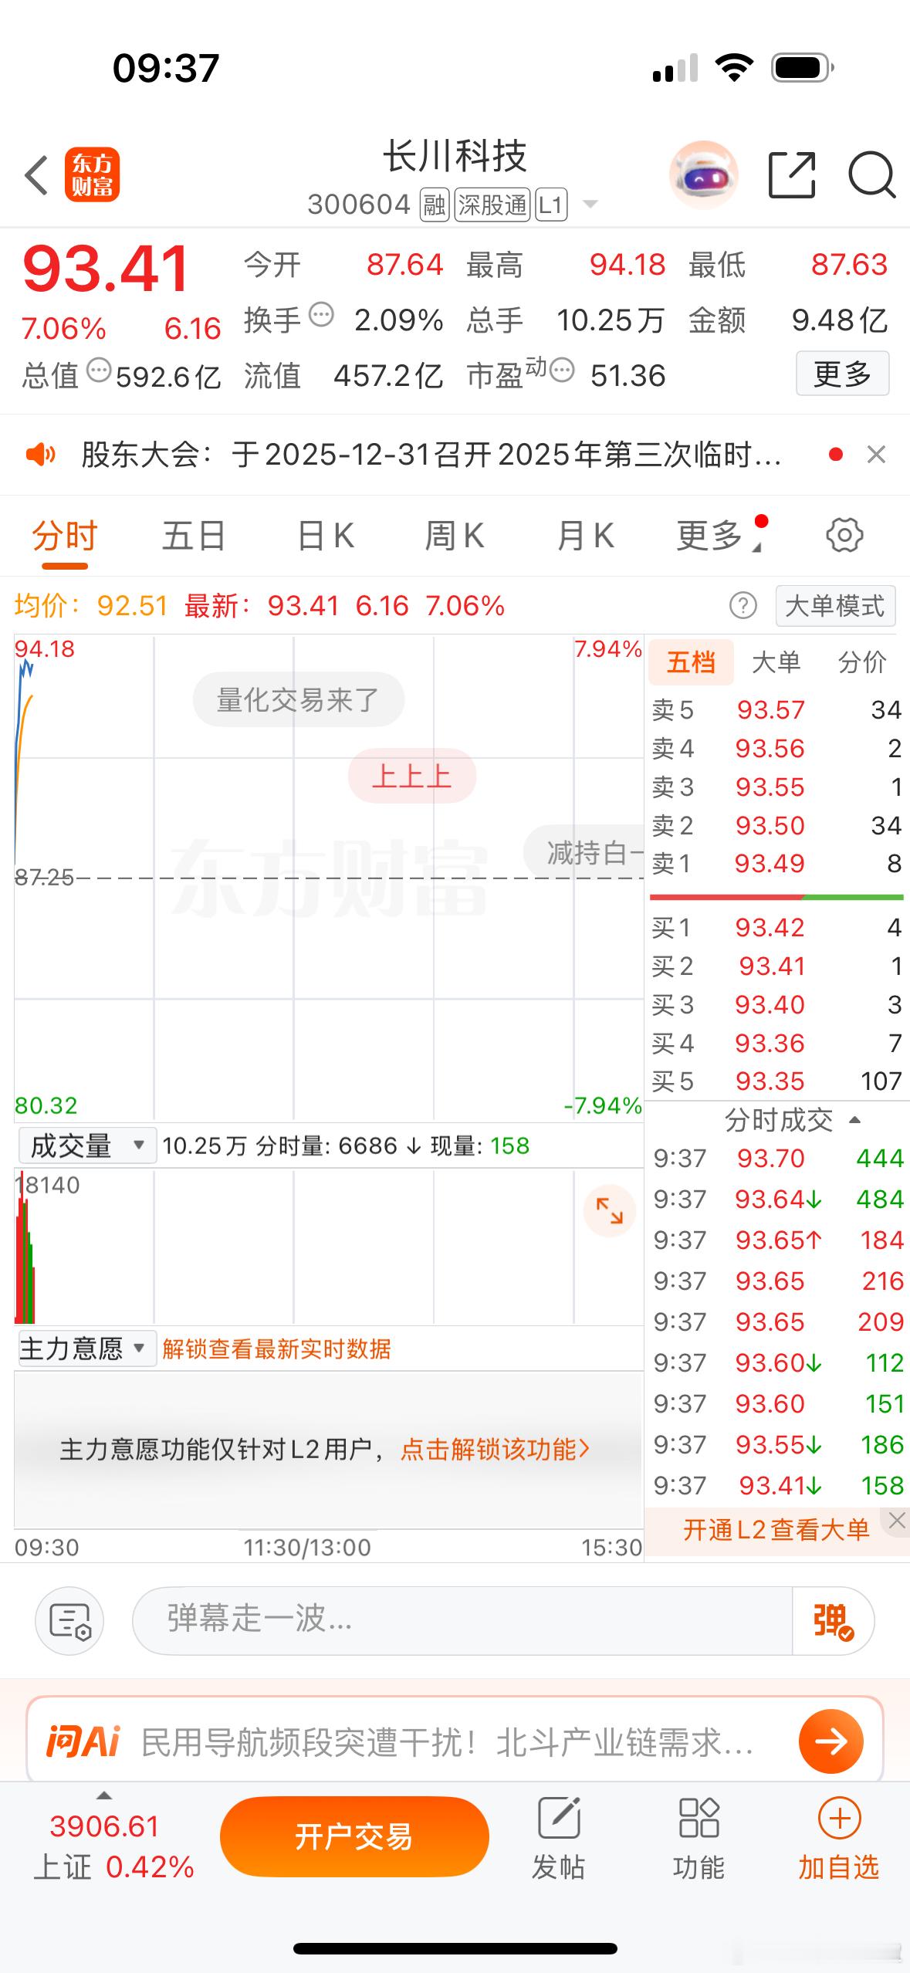Switch to 五日 chart tab
The image size is (910, 1973).
pyautogui.click(x=194, y=536)
